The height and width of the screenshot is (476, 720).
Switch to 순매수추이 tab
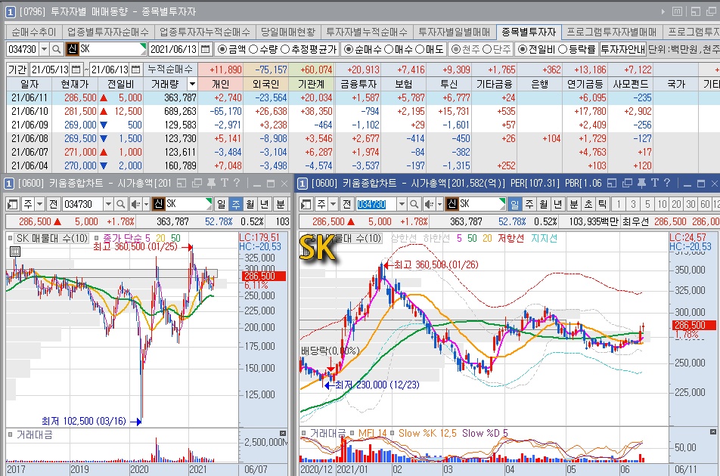(x=33, y=32)
